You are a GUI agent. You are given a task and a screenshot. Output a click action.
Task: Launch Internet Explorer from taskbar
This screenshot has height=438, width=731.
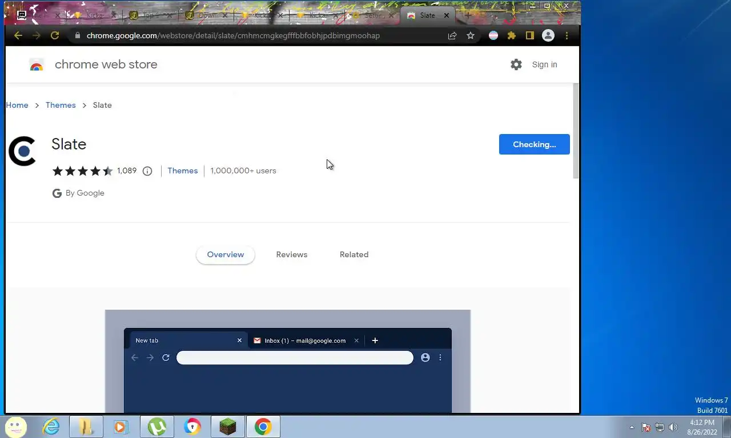pyautogui.click(x=51, y=427)
